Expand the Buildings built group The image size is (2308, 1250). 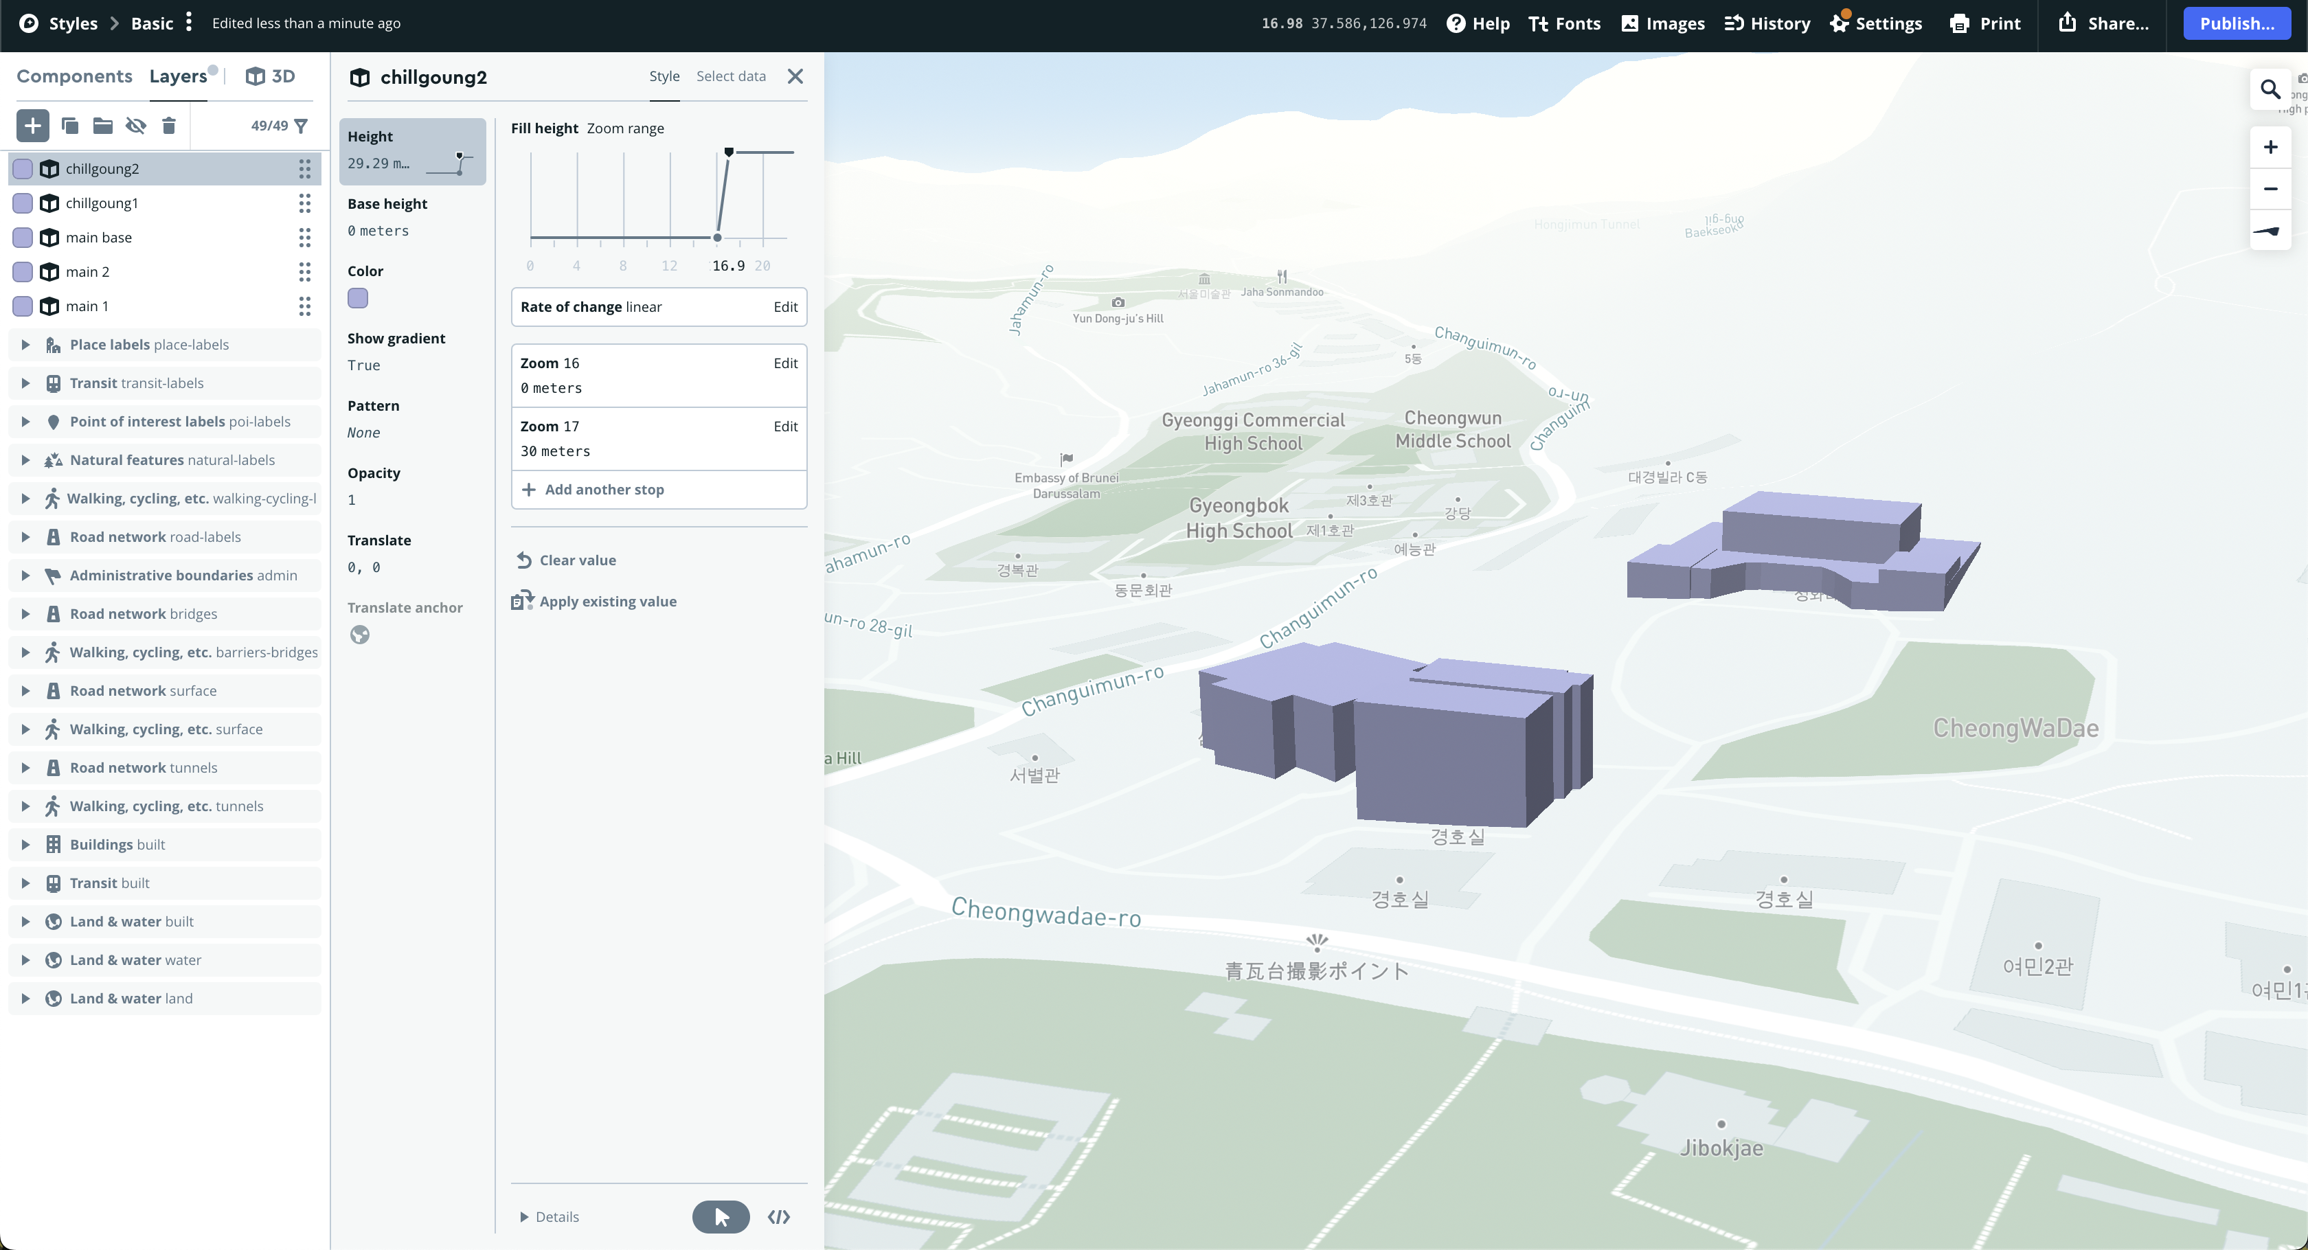(25, 844)
